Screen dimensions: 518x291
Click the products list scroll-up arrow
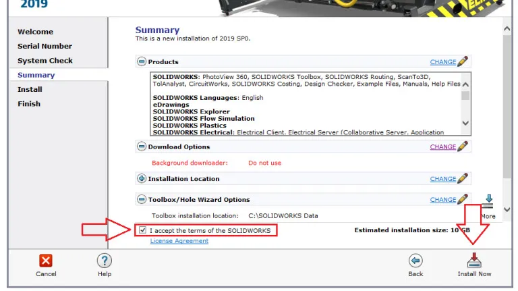(x=465, y=84)
